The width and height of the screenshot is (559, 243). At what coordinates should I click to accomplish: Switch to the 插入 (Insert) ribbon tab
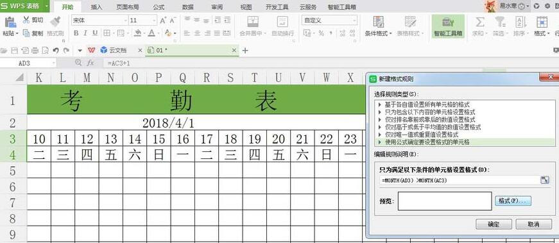96,7
